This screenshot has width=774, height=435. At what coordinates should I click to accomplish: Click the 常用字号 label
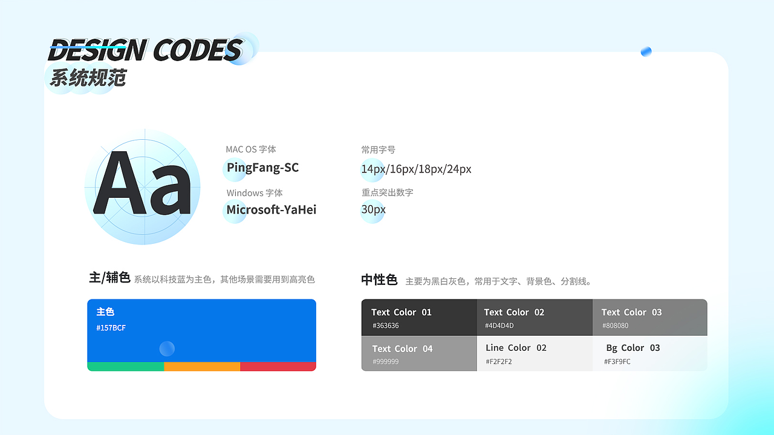pos(379,149)
